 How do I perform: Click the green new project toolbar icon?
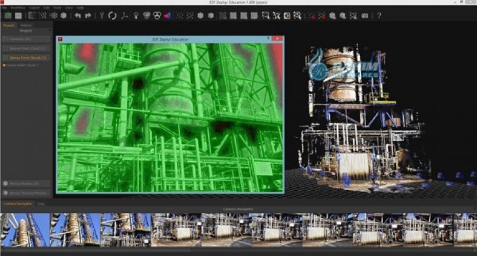click(8, 16)
